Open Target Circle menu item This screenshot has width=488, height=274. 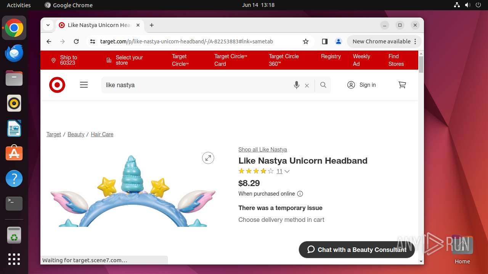click(180, 60)
